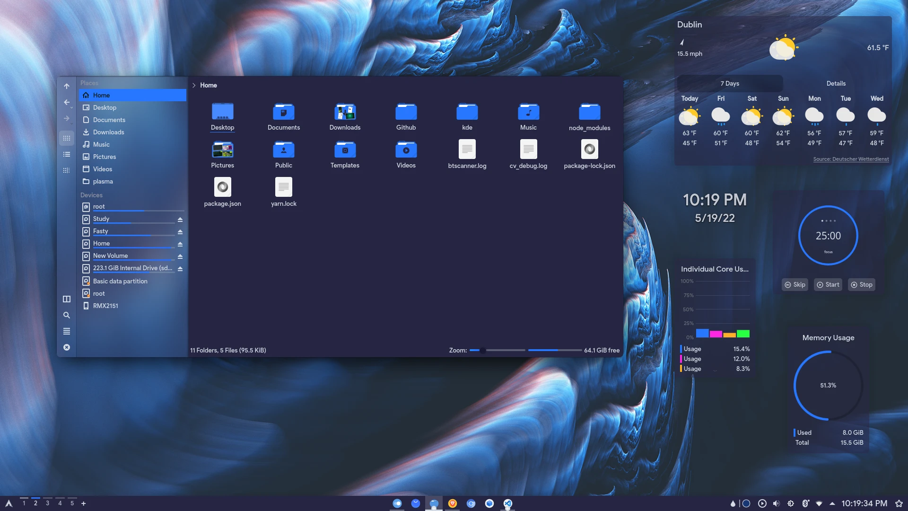
Task: Open the hamburger menu in Dolphin
Action: click(x=67, y=331)
